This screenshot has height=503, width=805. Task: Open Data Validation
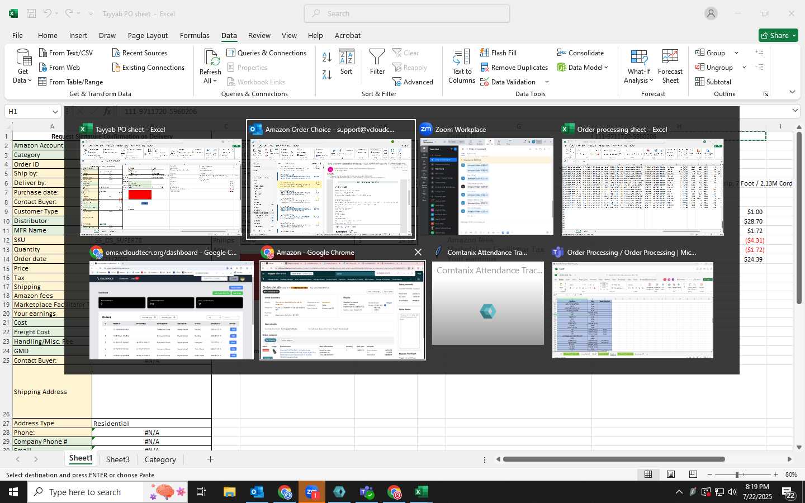508,82
